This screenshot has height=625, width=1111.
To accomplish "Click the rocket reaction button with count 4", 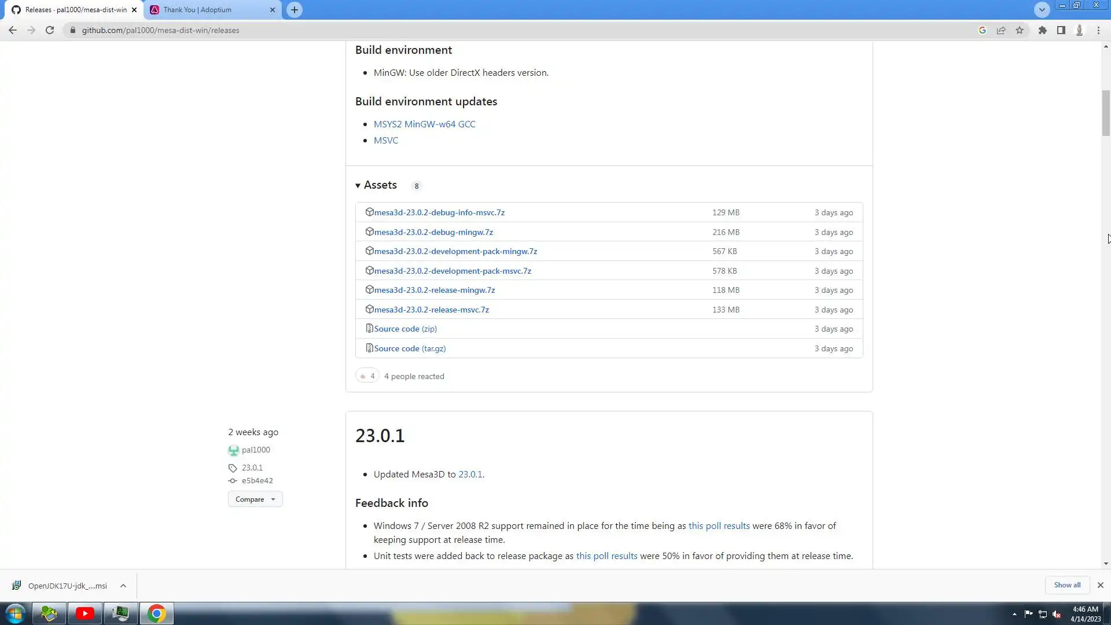I will [367, 376].
